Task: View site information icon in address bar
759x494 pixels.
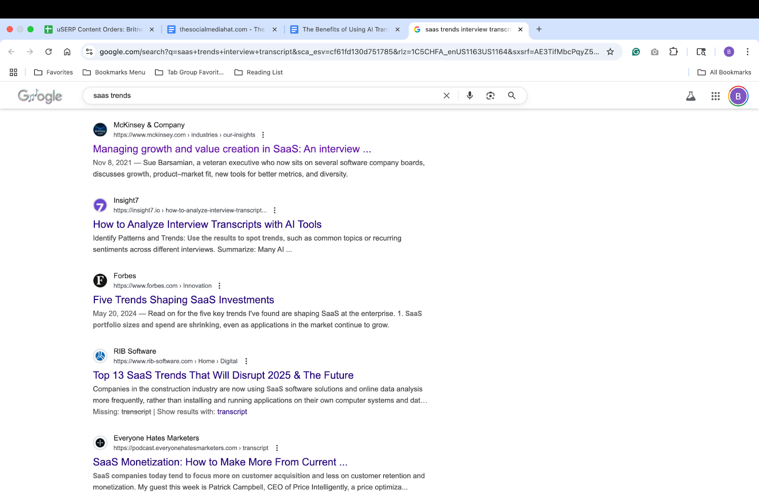Action: (x=89, y=52)
